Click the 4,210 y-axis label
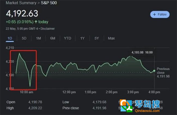This screenshot has height=115, width=177. (10, 48)
